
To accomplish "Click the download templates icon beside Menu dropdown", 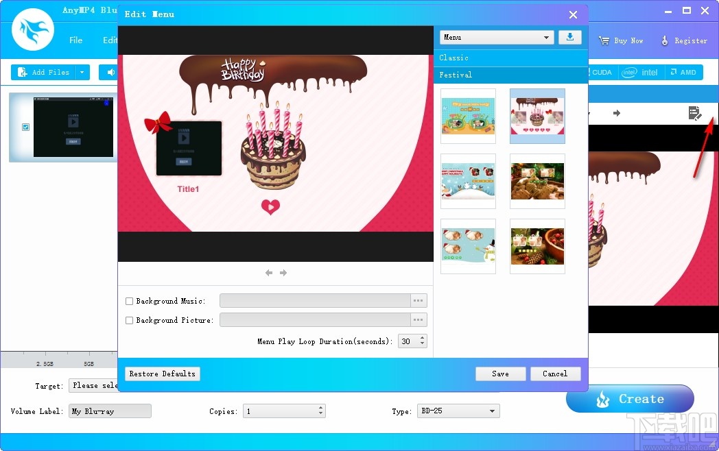I will [570, 37].
